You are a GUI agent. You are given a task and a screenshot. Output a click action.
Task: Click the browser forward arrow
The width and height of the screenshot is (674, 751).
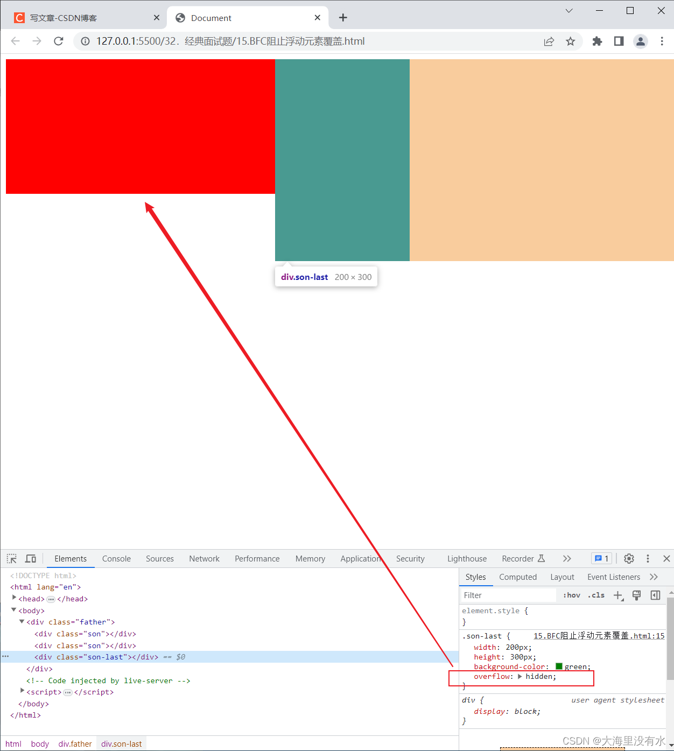(x=37, y=41)
